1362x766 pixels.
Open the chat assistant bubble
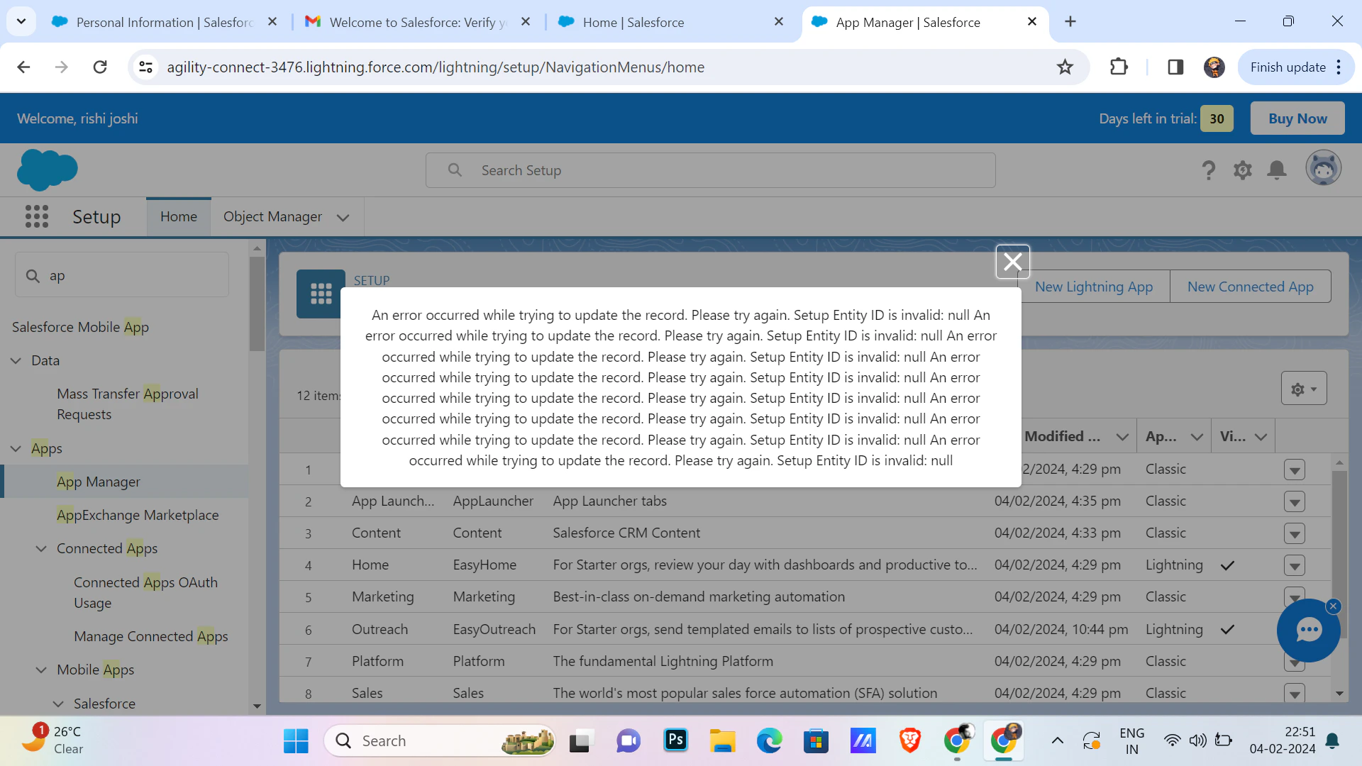(1308, 631)
